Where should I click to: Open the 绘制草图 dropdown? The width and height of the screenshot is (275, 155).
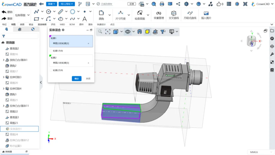[x=22, y=15]
